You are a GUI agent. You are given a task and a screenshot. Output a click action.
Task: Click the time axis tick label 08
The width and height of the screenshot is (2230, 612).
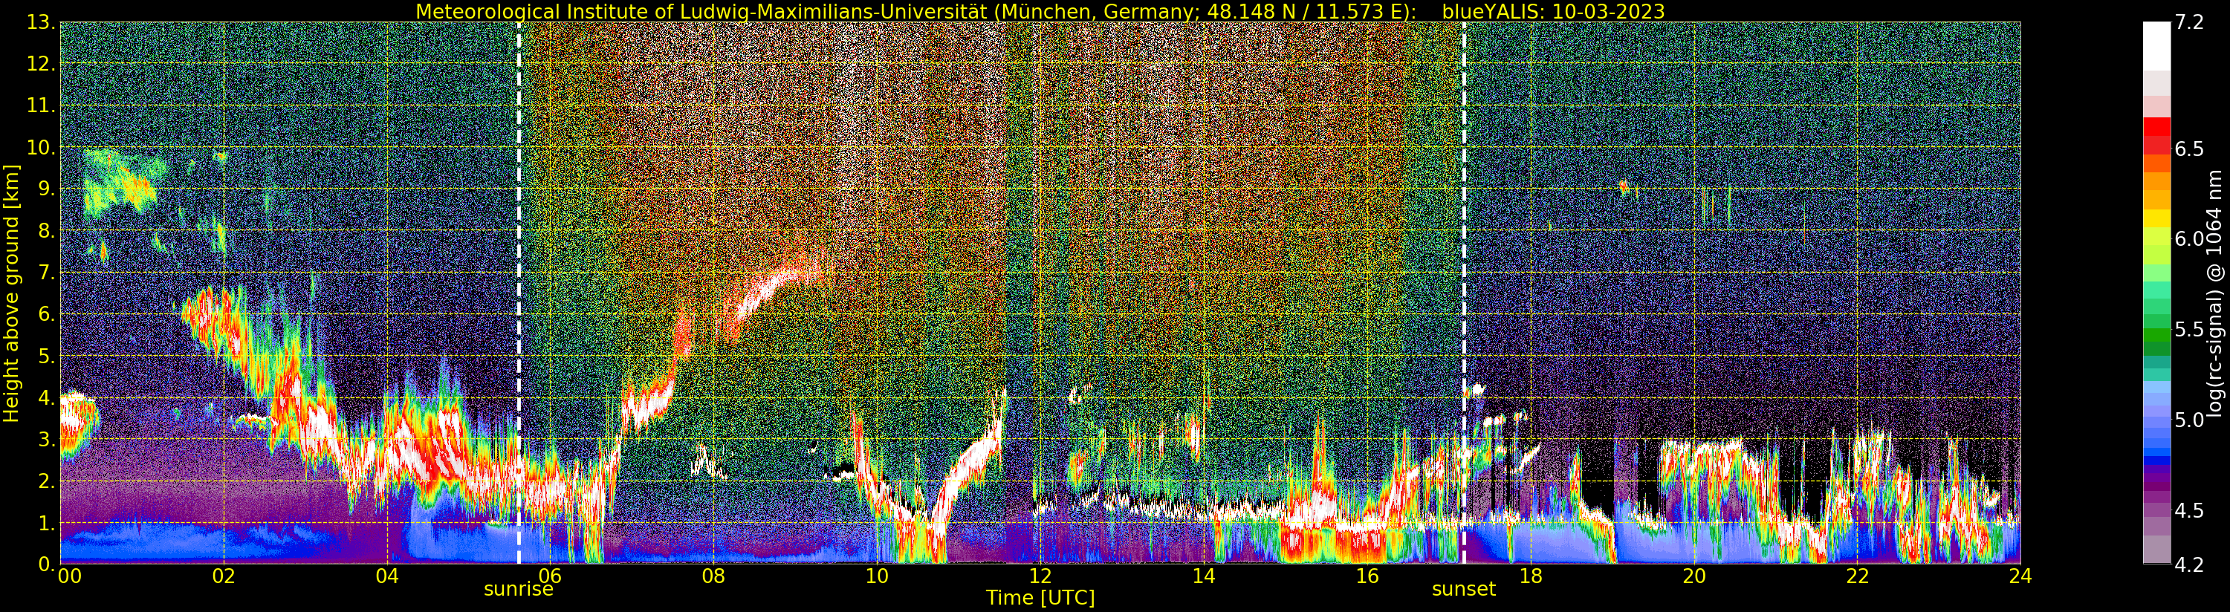click(713, 576)
